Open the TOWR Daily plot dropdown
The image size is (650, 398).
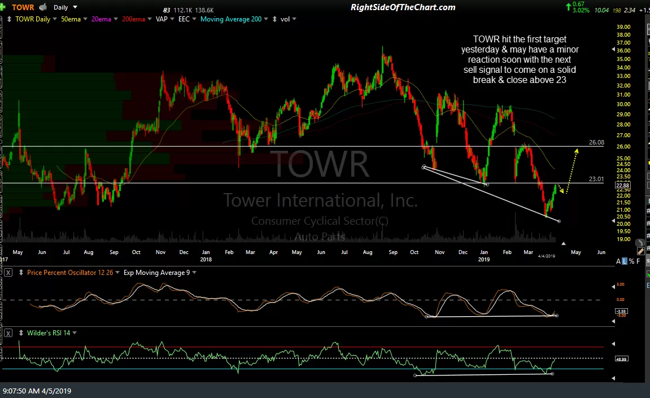click(x=54, y=19)
